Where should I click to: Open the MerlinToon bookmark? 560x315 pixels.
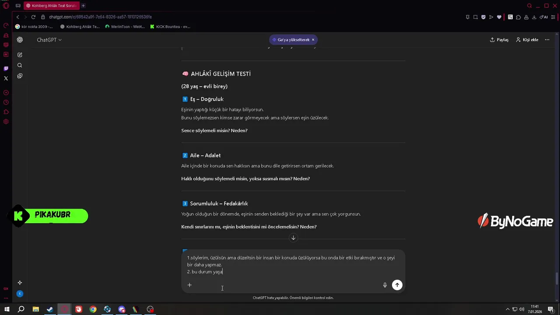tap(125, 27)
